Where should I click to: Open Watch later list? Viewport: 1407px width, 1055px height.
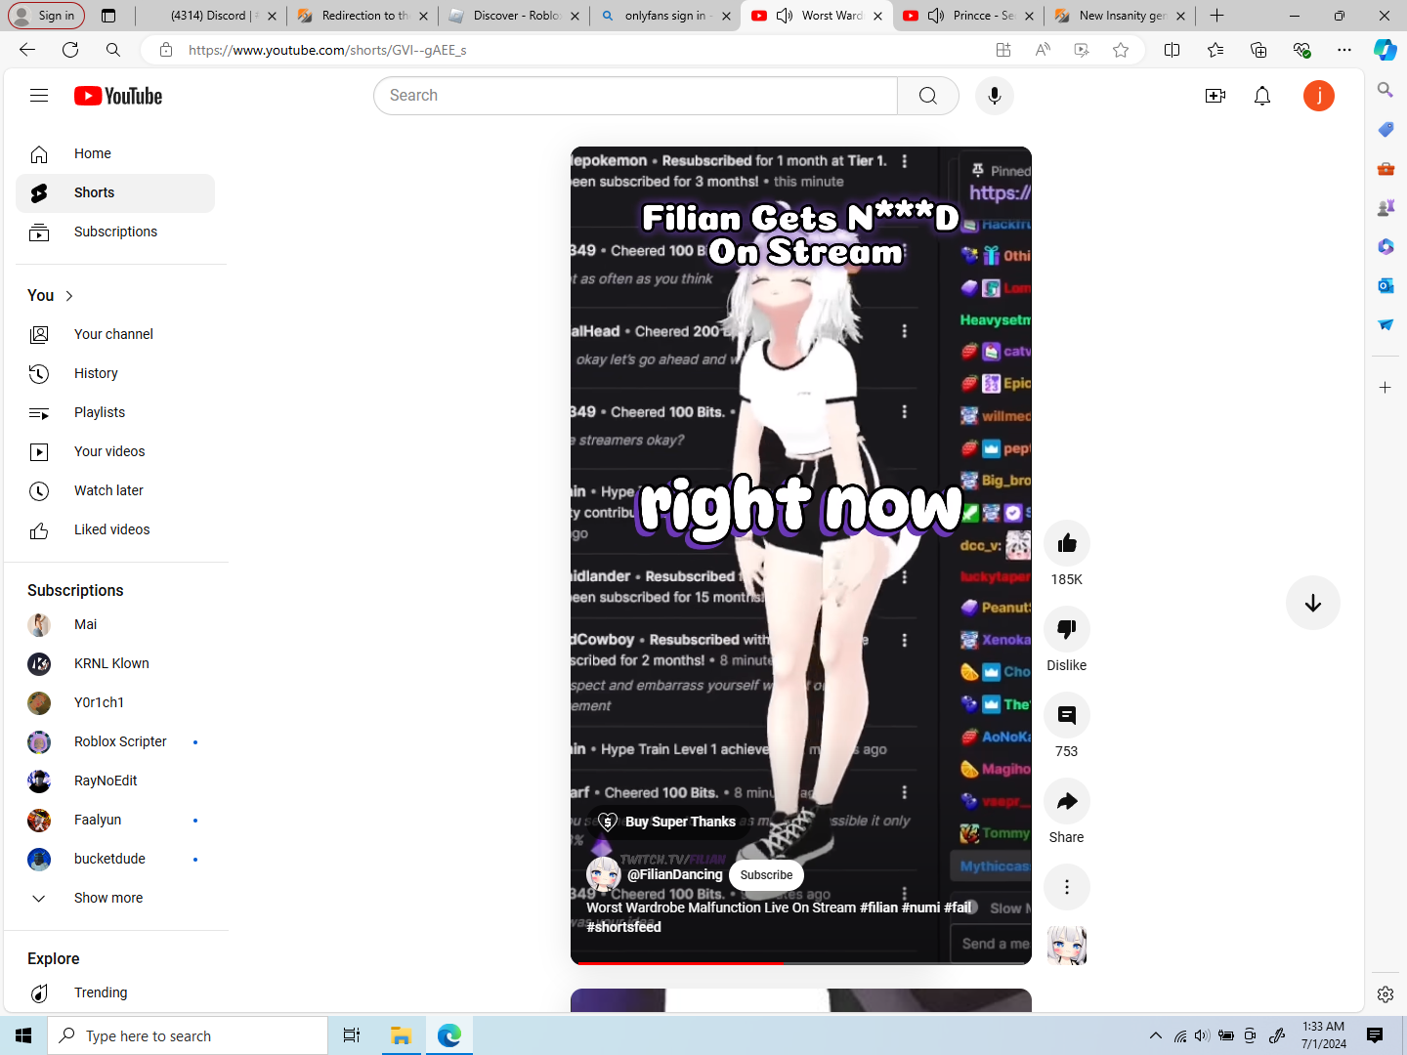[x=115, y=490]
